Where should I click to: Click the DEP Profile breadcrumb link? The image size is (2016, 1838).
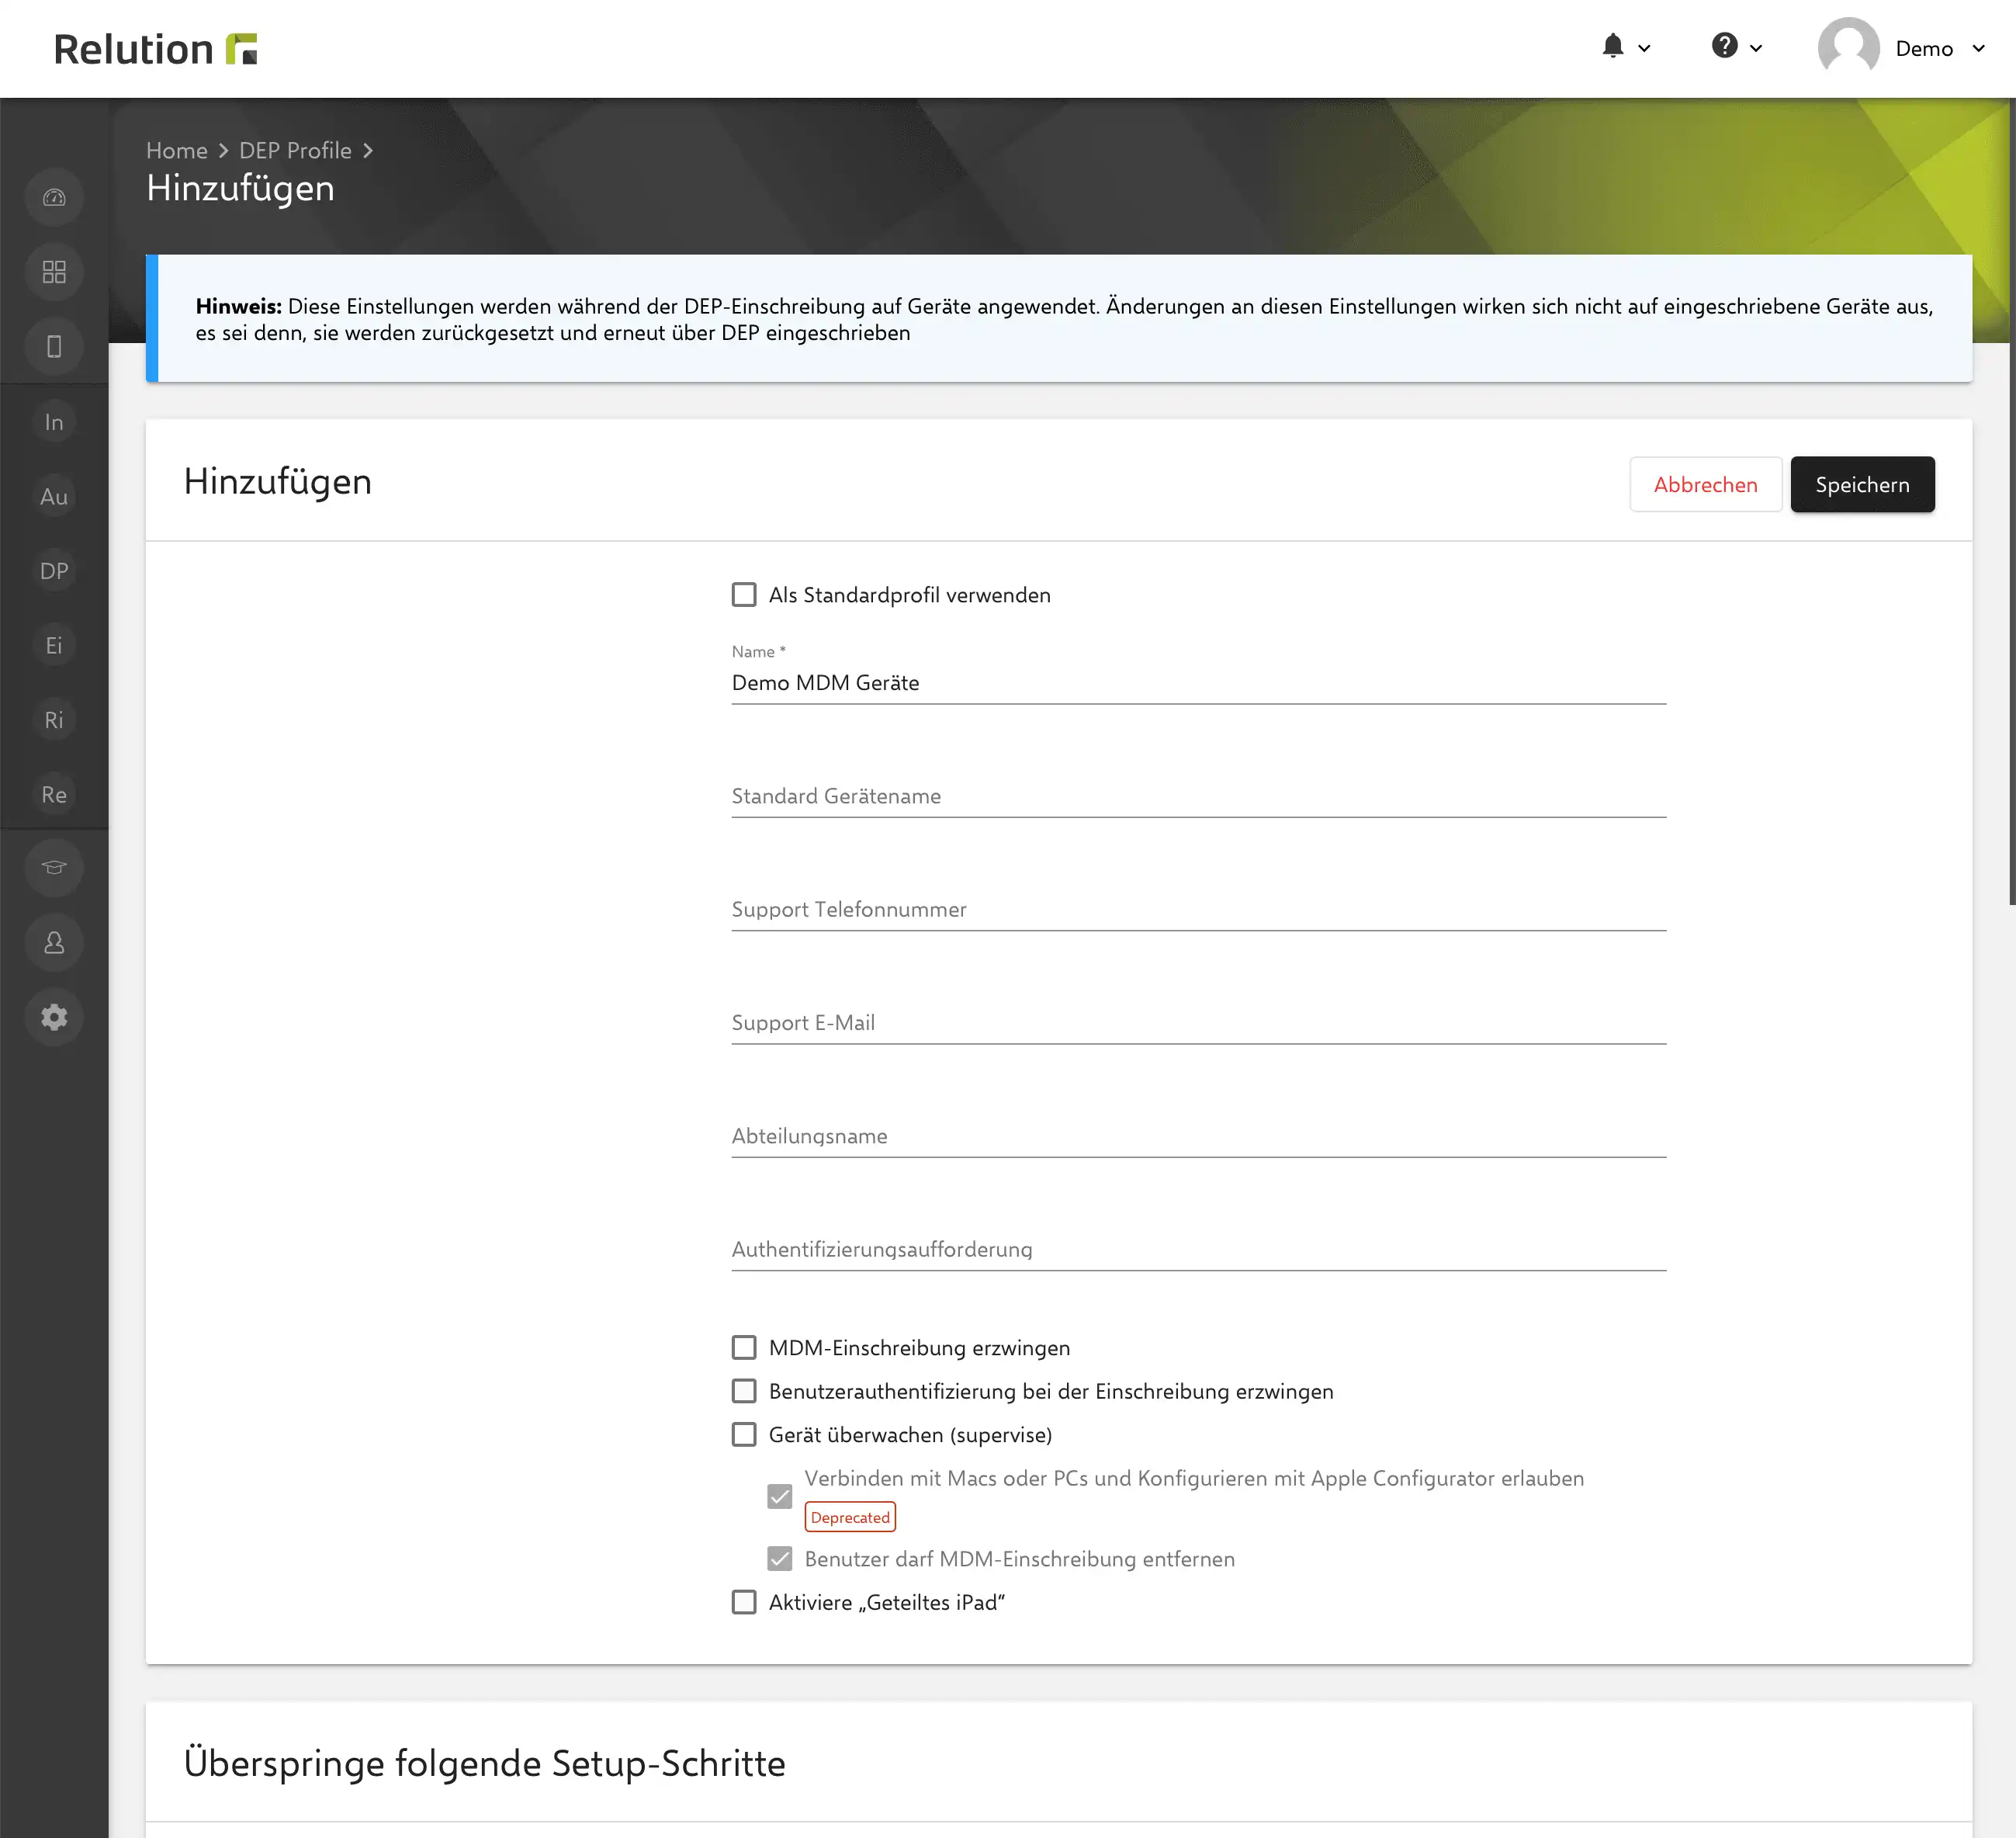(295, 150)
